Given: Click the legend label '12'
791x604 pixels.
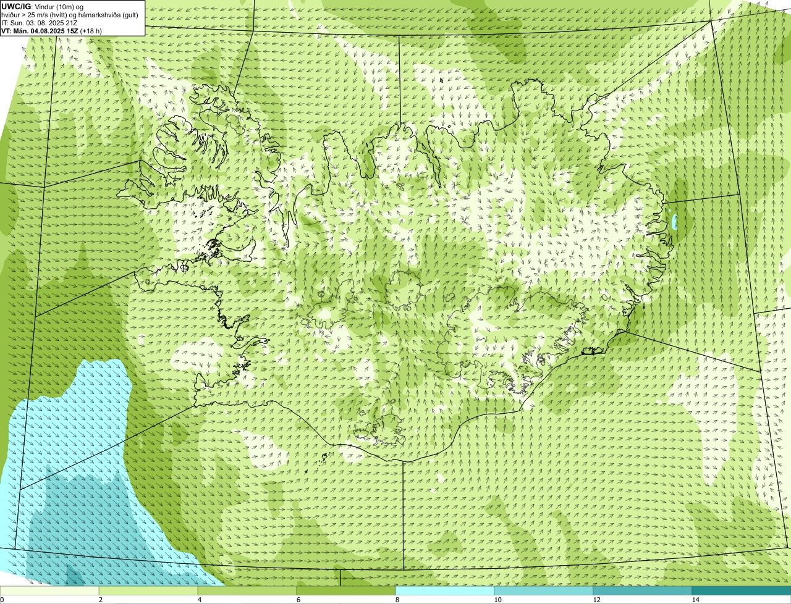Looking at the screenshot, I should pos(596,600).
